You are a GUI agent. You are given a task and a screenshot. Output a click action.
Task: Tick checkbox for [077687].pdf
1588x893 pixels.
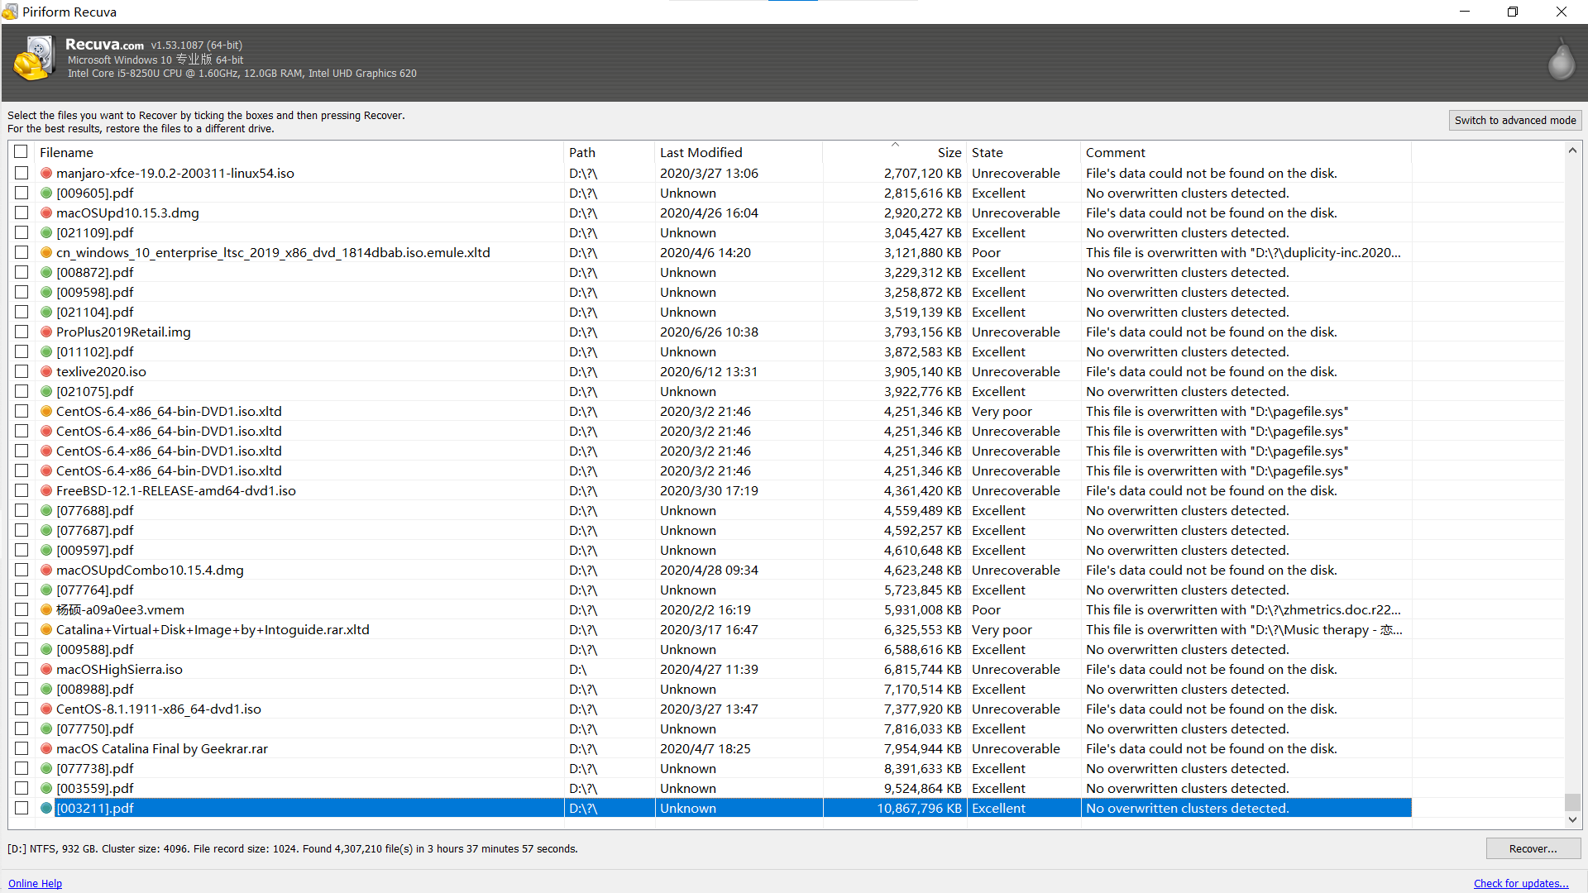click(x=22, y=530)
